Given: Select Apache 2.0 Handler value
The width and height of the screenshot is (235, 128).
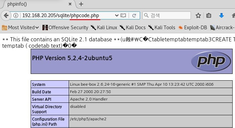Looking at the screenshot, I should coord(89,99).
